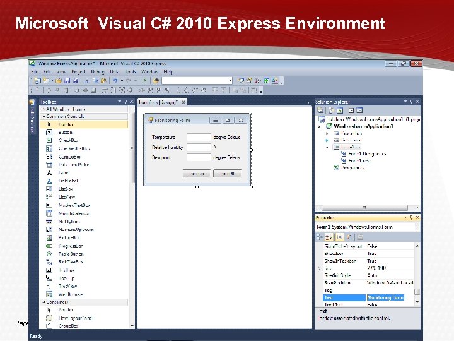Open the Project menu
Screen dimensions: 454x341
coord(78,71)
